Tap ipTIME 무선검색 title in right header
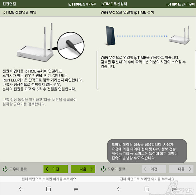 [x=114, y=4]
